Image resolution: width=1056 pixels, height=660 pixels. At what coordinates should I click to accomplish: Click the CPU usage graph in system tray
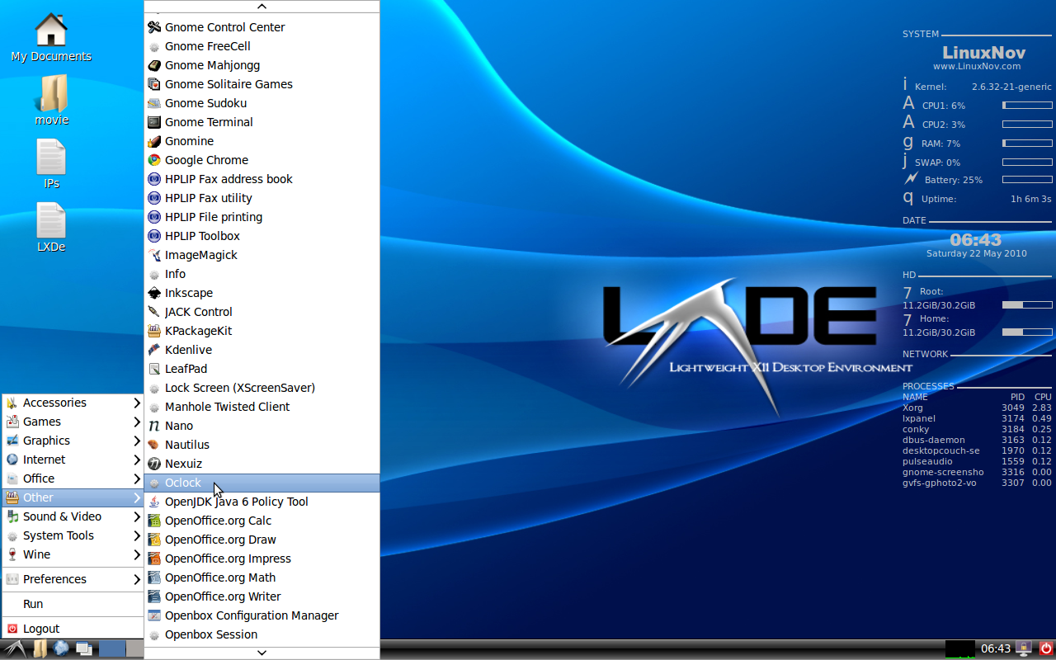point(959,648)
